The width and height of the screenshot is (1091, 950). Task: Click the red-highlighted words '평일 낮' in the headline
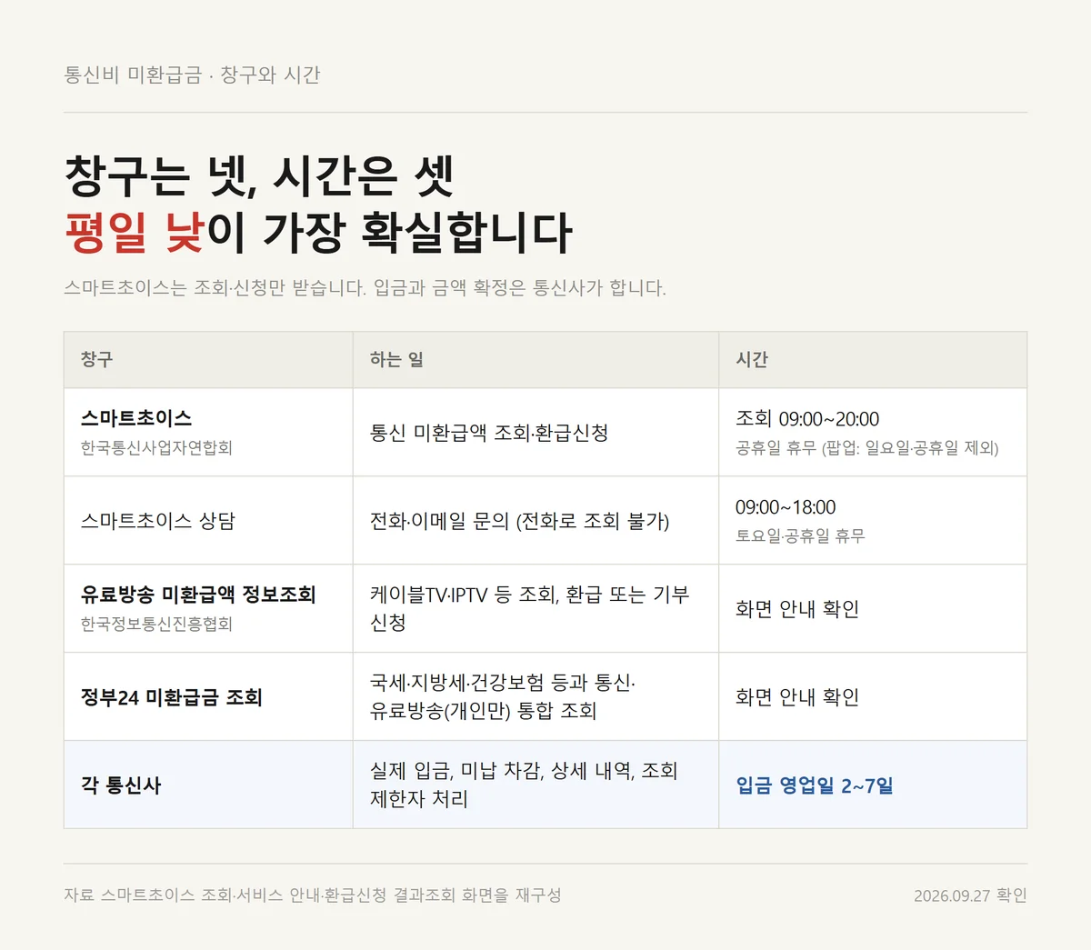tap(134, 232)
